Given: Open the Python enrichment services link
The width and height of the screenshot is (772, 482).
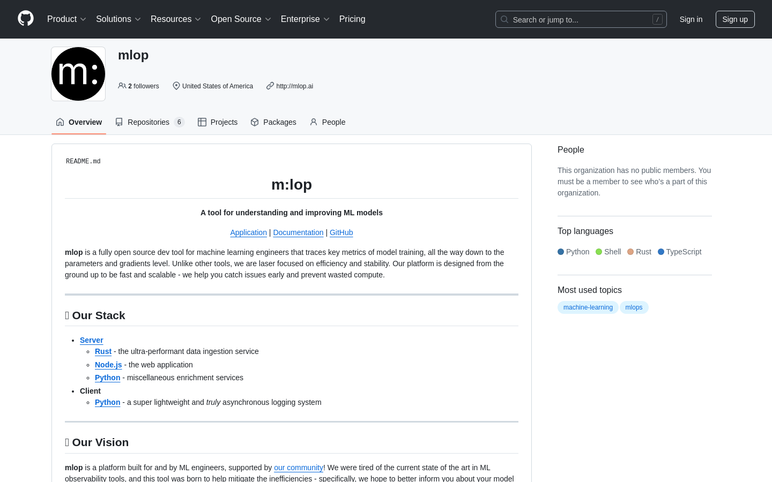Looking at the screenshot, I should tap(107, 378).
